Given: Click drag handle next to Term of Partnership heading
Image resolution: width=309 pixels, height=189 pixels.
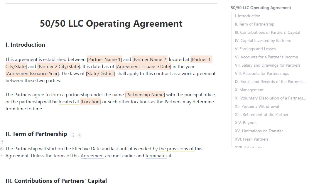Looking at the screenshot, I should tap(73, 135).
